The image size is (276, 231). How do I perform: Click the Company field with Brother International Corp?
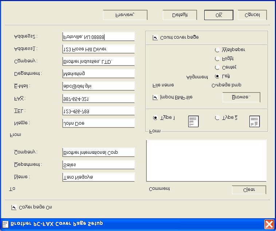click(99, 152)
